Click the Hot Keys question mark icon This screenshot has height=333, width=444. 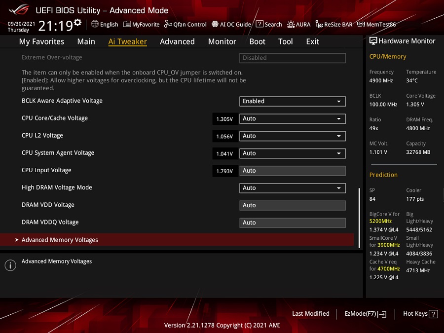pyautogui.click(x=433, y=314)
